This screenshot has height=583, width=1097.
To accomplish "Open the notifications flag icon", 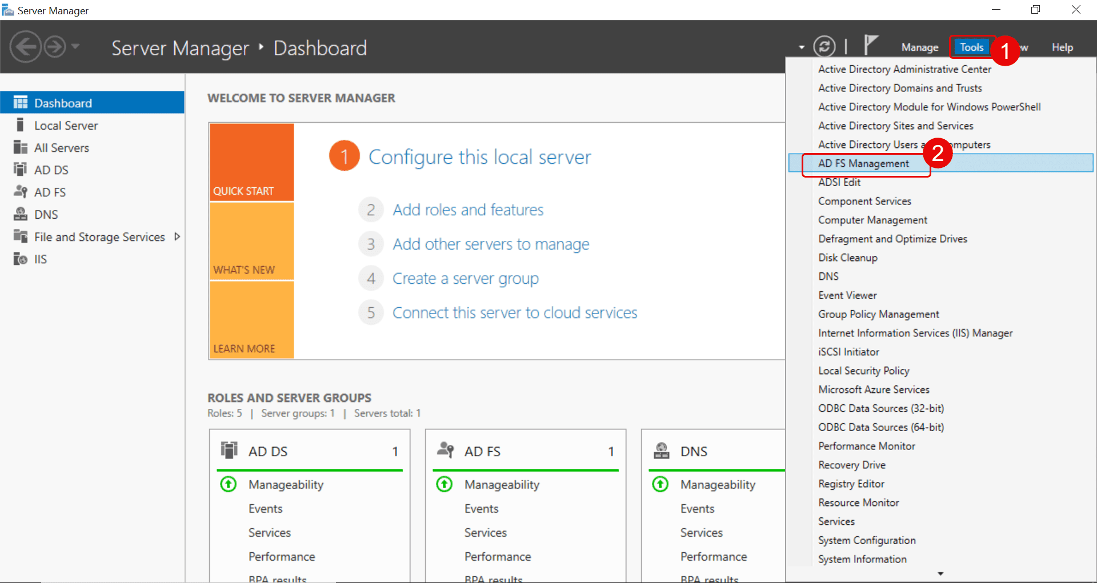I will coord(870,45).
